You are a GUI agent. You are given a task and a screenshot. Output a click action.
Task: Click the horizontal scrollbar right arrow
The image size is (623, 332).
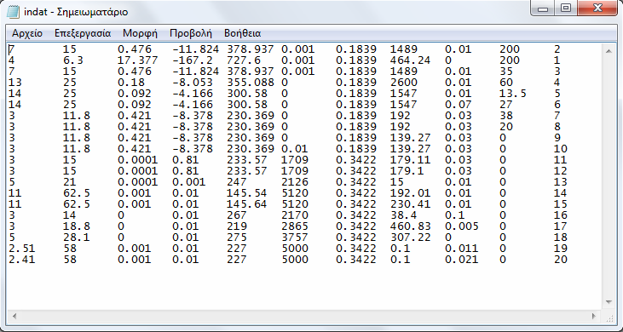tap(594, 316)
